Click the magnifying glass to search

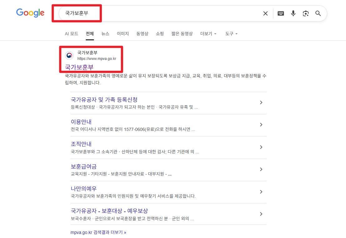click(318, 13)
